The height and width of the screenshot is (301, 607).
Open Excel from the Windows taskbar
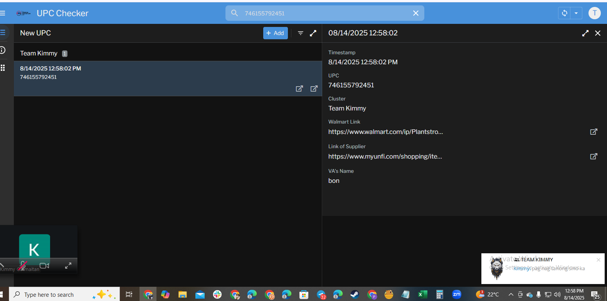coord(422,294)
